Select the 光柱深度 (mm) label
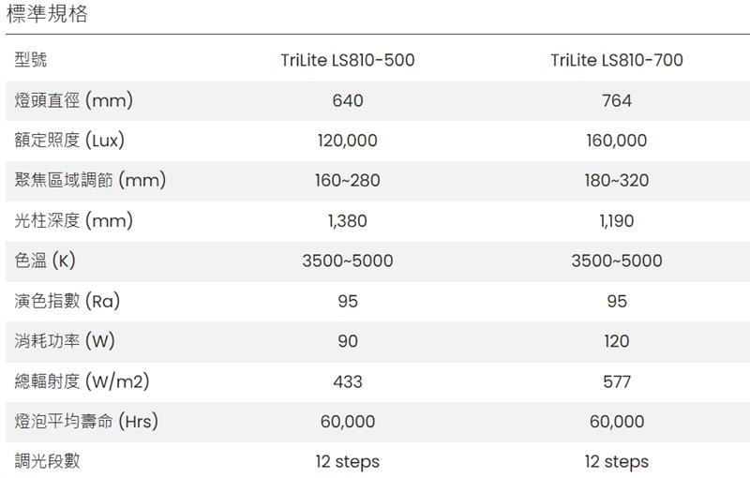 [74, 221]
